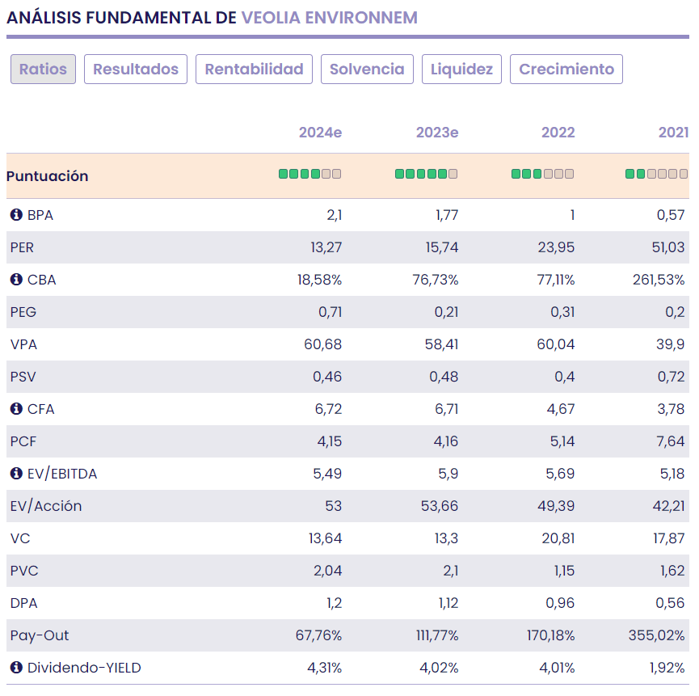
Task: Click the Puntuación row label
Action: coord(49,176)
